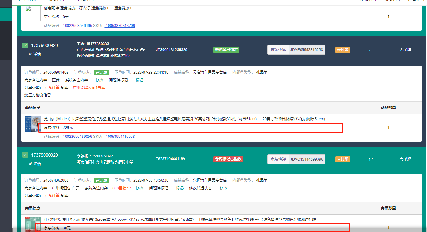This screenshot has width=427, height=232.
Task: Click the broken image thumbnail of 创意配件 item
Action: pyautogui.click(x=33, y=13)
